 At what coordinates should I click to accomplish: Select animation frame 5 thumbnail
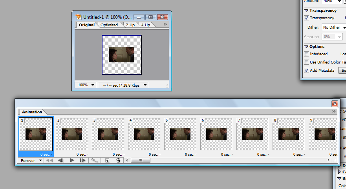pyautogui.click(x=180, y=134)
